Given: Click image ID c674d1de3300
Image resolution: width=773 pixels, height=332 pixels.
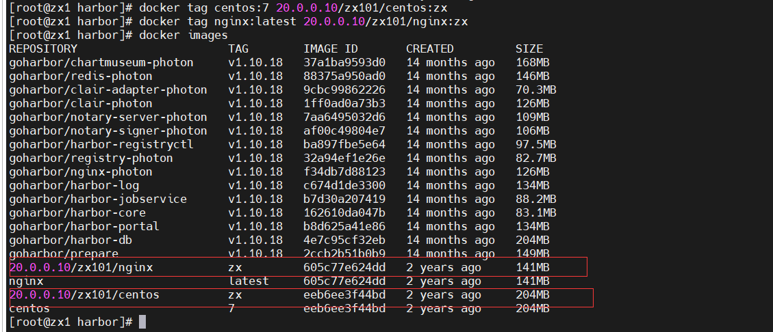Looking at the screenshot, I should click(344, 185).
